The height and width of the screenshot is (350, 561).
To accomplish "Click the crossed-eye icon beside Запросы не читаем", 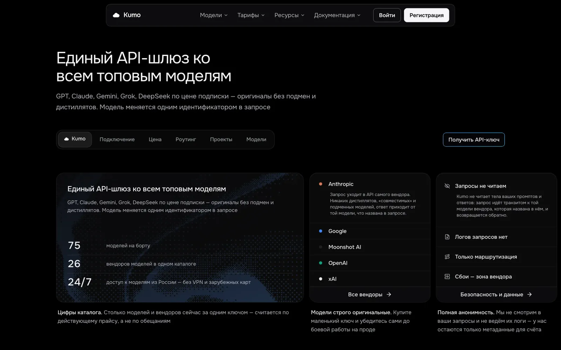I will click(447, 186).
